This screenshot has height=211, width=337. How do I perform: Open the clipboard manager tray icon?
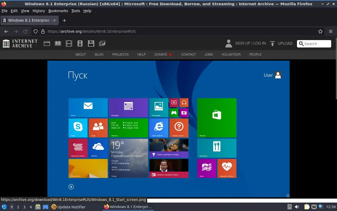(307, 207)
